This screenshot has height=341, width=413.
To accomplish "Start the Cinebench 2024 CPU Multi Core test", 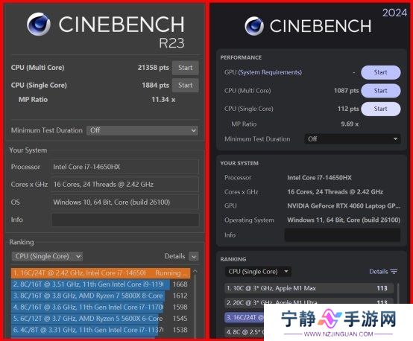I will coord(381,91).
